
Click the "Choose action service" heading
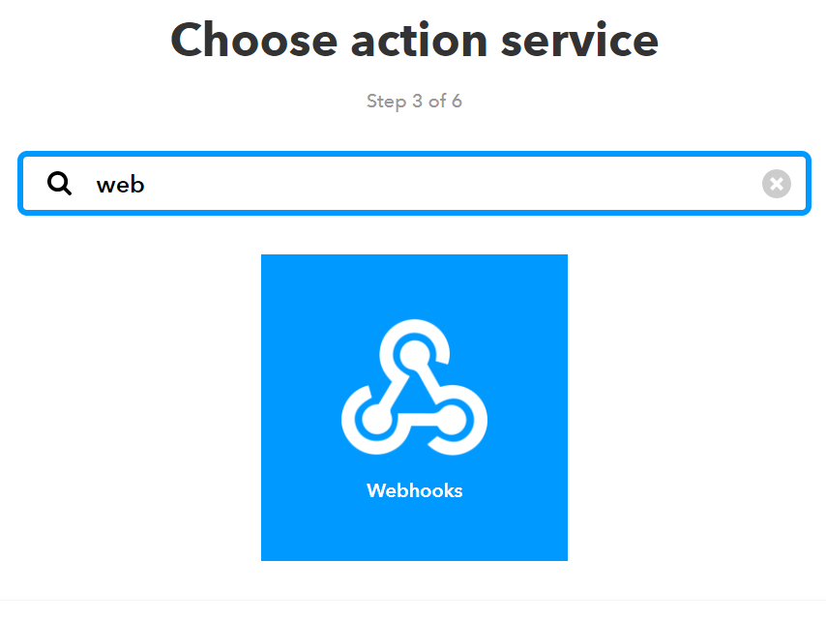(x=414, y=40)
